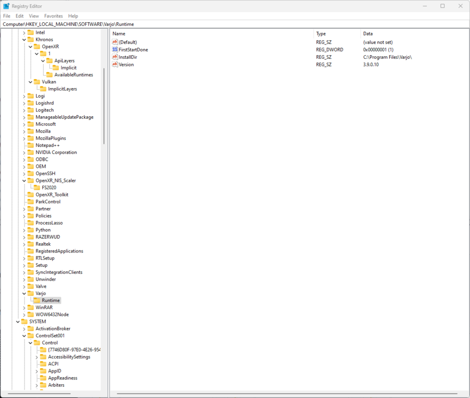This screenshot has height=398, width=470.
Task: Collapse the ApiLayers tree node
Action: 43,60
